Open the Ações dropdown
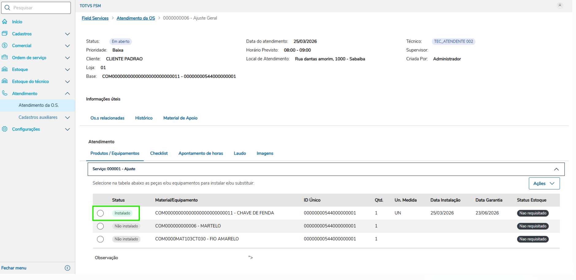 (x=544, y=183)
